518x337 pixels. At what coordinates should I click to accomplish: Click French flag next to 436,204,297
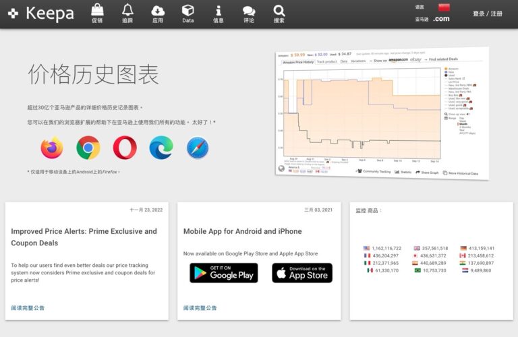pos(367,255)
